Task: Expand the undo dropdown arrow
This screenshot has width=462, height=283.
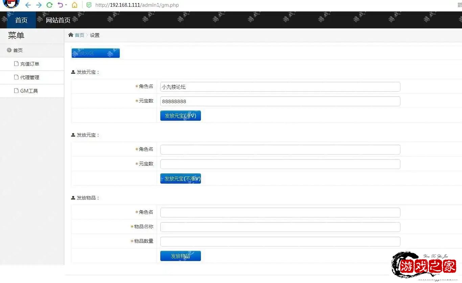Action: click(x=66, y=5)
